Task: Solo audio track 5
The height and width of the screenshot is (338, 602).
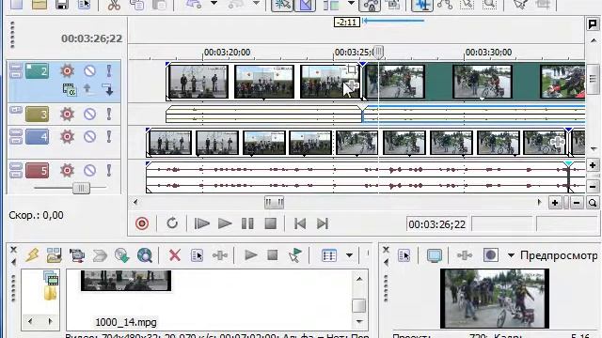Action: [109, 170]
